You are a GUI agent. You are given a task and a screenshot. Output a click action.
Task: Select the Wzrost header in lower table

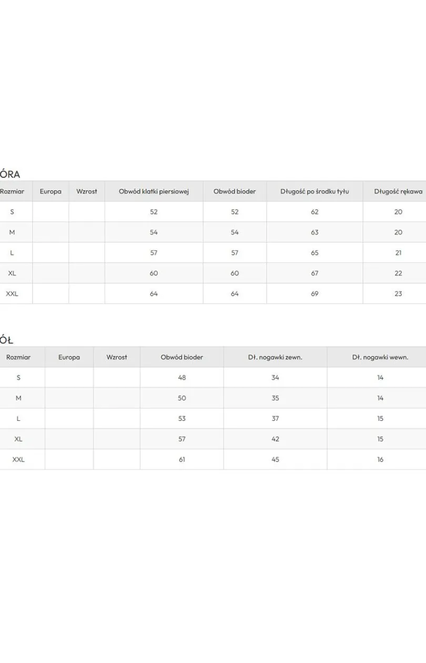(x=117, y=357)
